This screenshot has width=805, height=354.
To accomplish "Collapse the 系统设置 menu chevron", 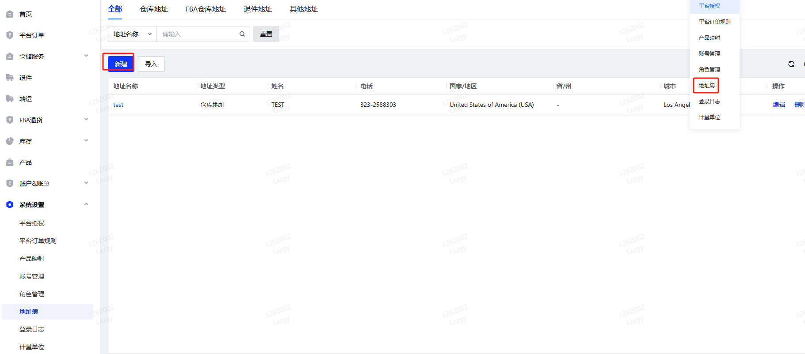I will [x=86, y=204].
